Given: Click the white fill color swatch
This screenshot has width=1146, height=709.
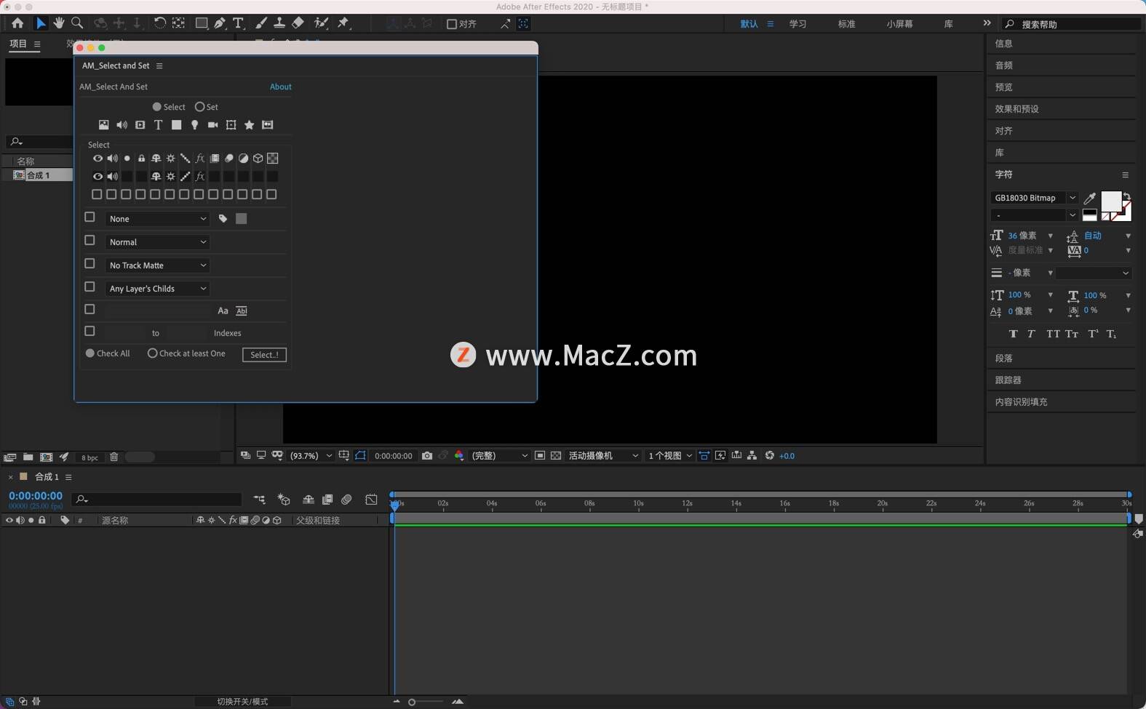Looking at the screenshot, I should pos(1110,201).
